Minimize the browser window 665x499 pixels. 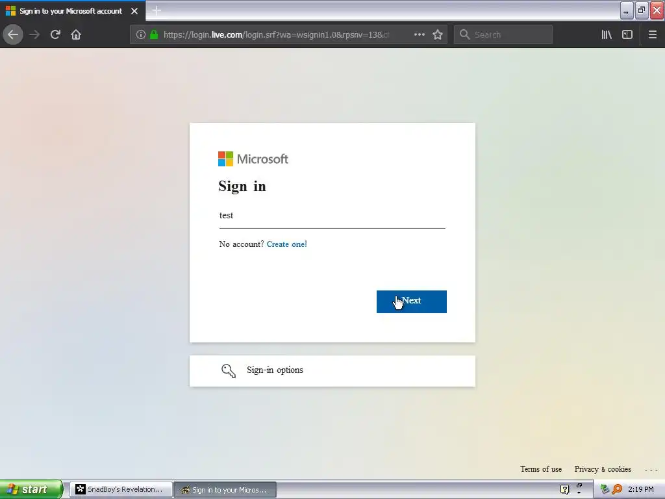pos(626,10)
